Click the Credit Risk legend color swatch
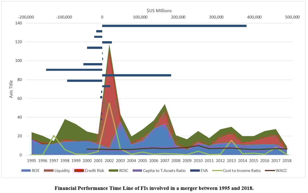The image size is (308, 193). point(79,170)
